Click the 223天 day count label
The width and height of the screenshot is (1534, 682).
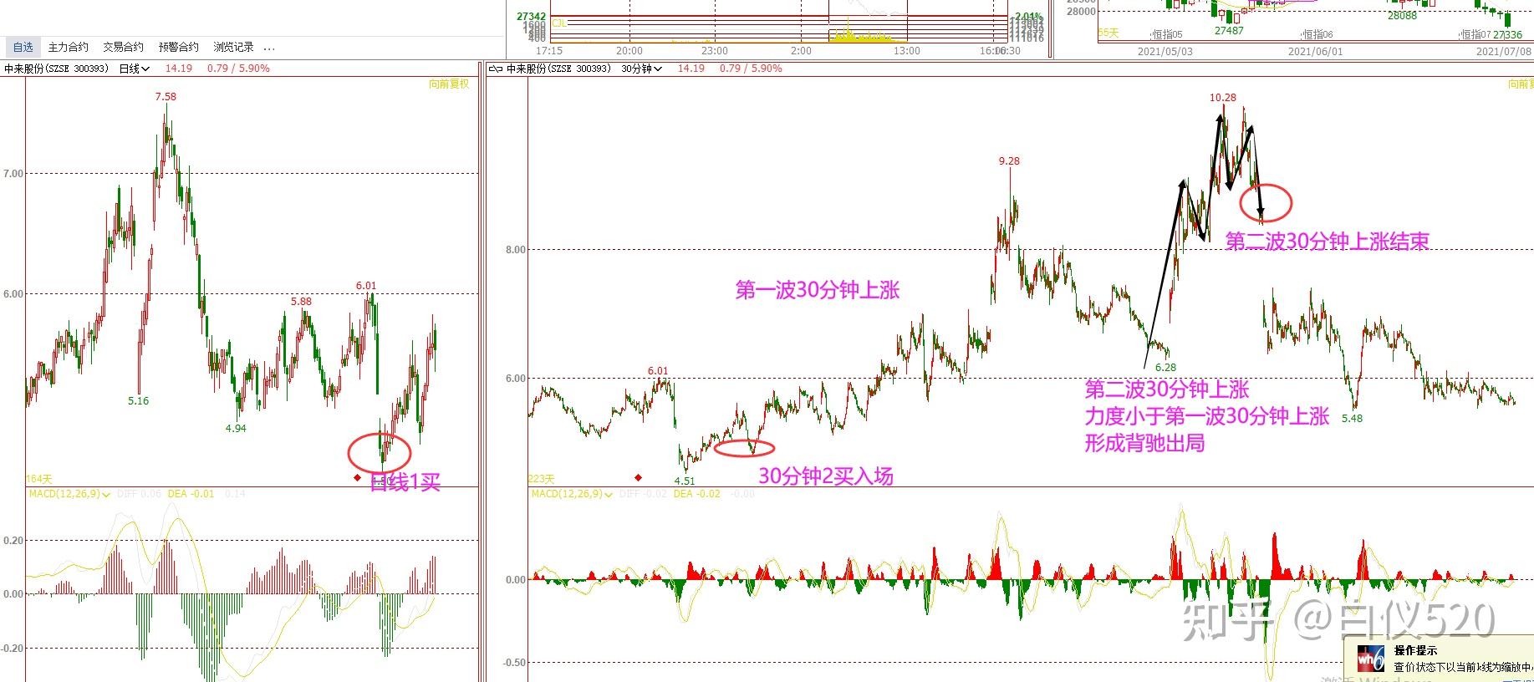pos(542,479)
